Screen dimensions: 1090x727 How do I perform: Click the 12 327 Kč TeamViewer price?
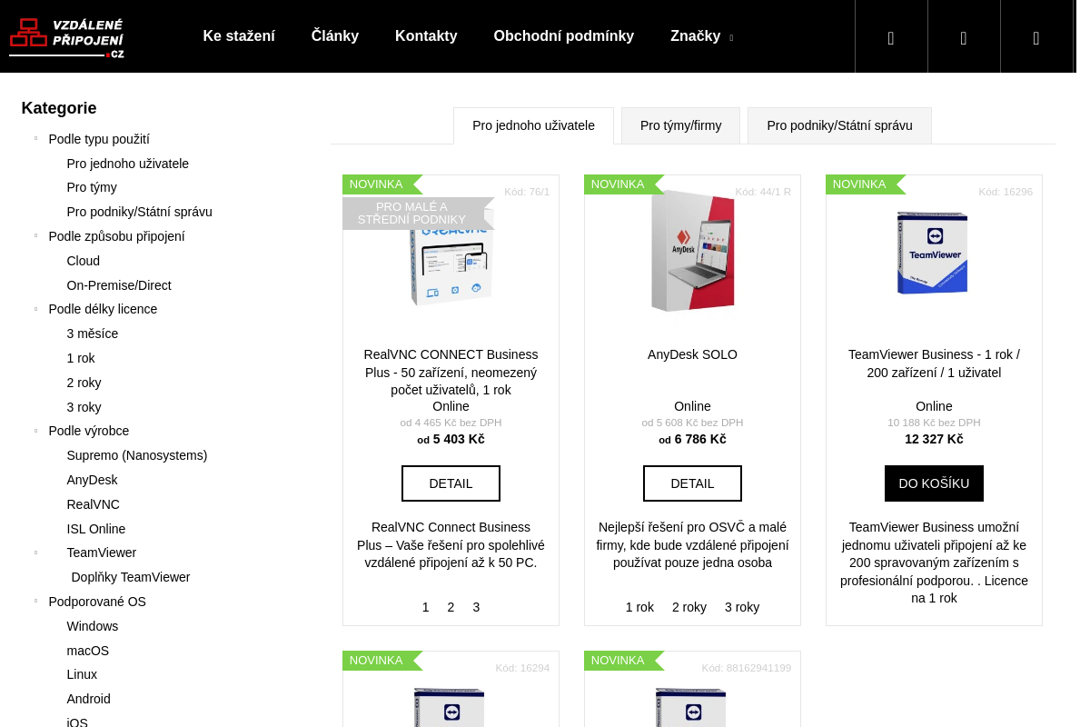pyautogui.click(x=934, y=439)
